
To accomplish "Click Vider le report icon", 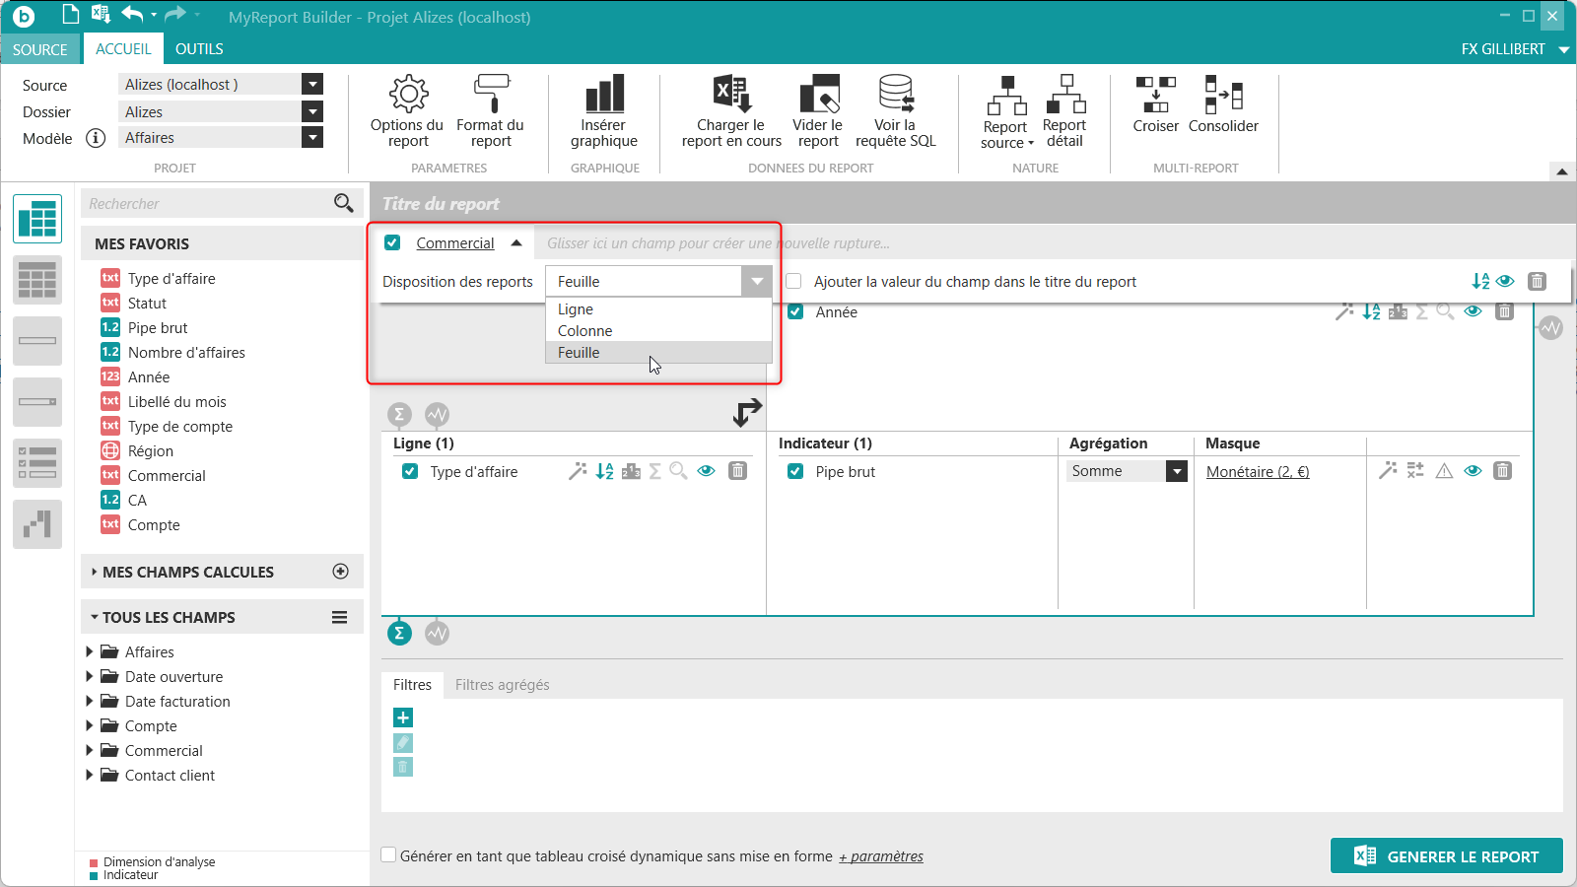I will (818, 96).
